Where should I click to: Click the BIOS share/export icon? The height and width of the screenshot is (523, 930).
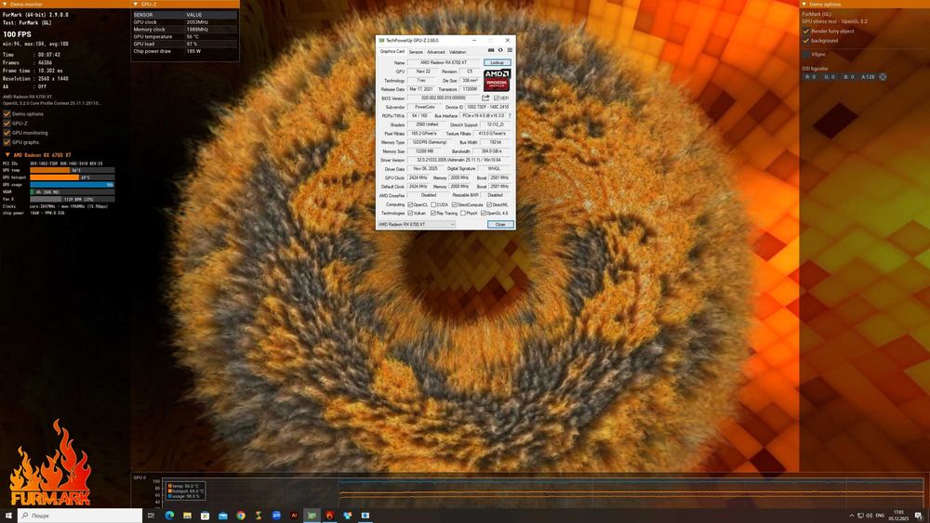click(485, 98)
